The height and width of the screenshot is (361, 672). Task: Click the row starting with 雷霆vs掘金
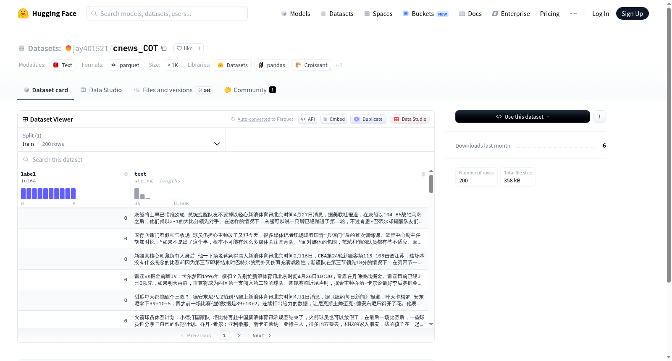tap(223, 280)
